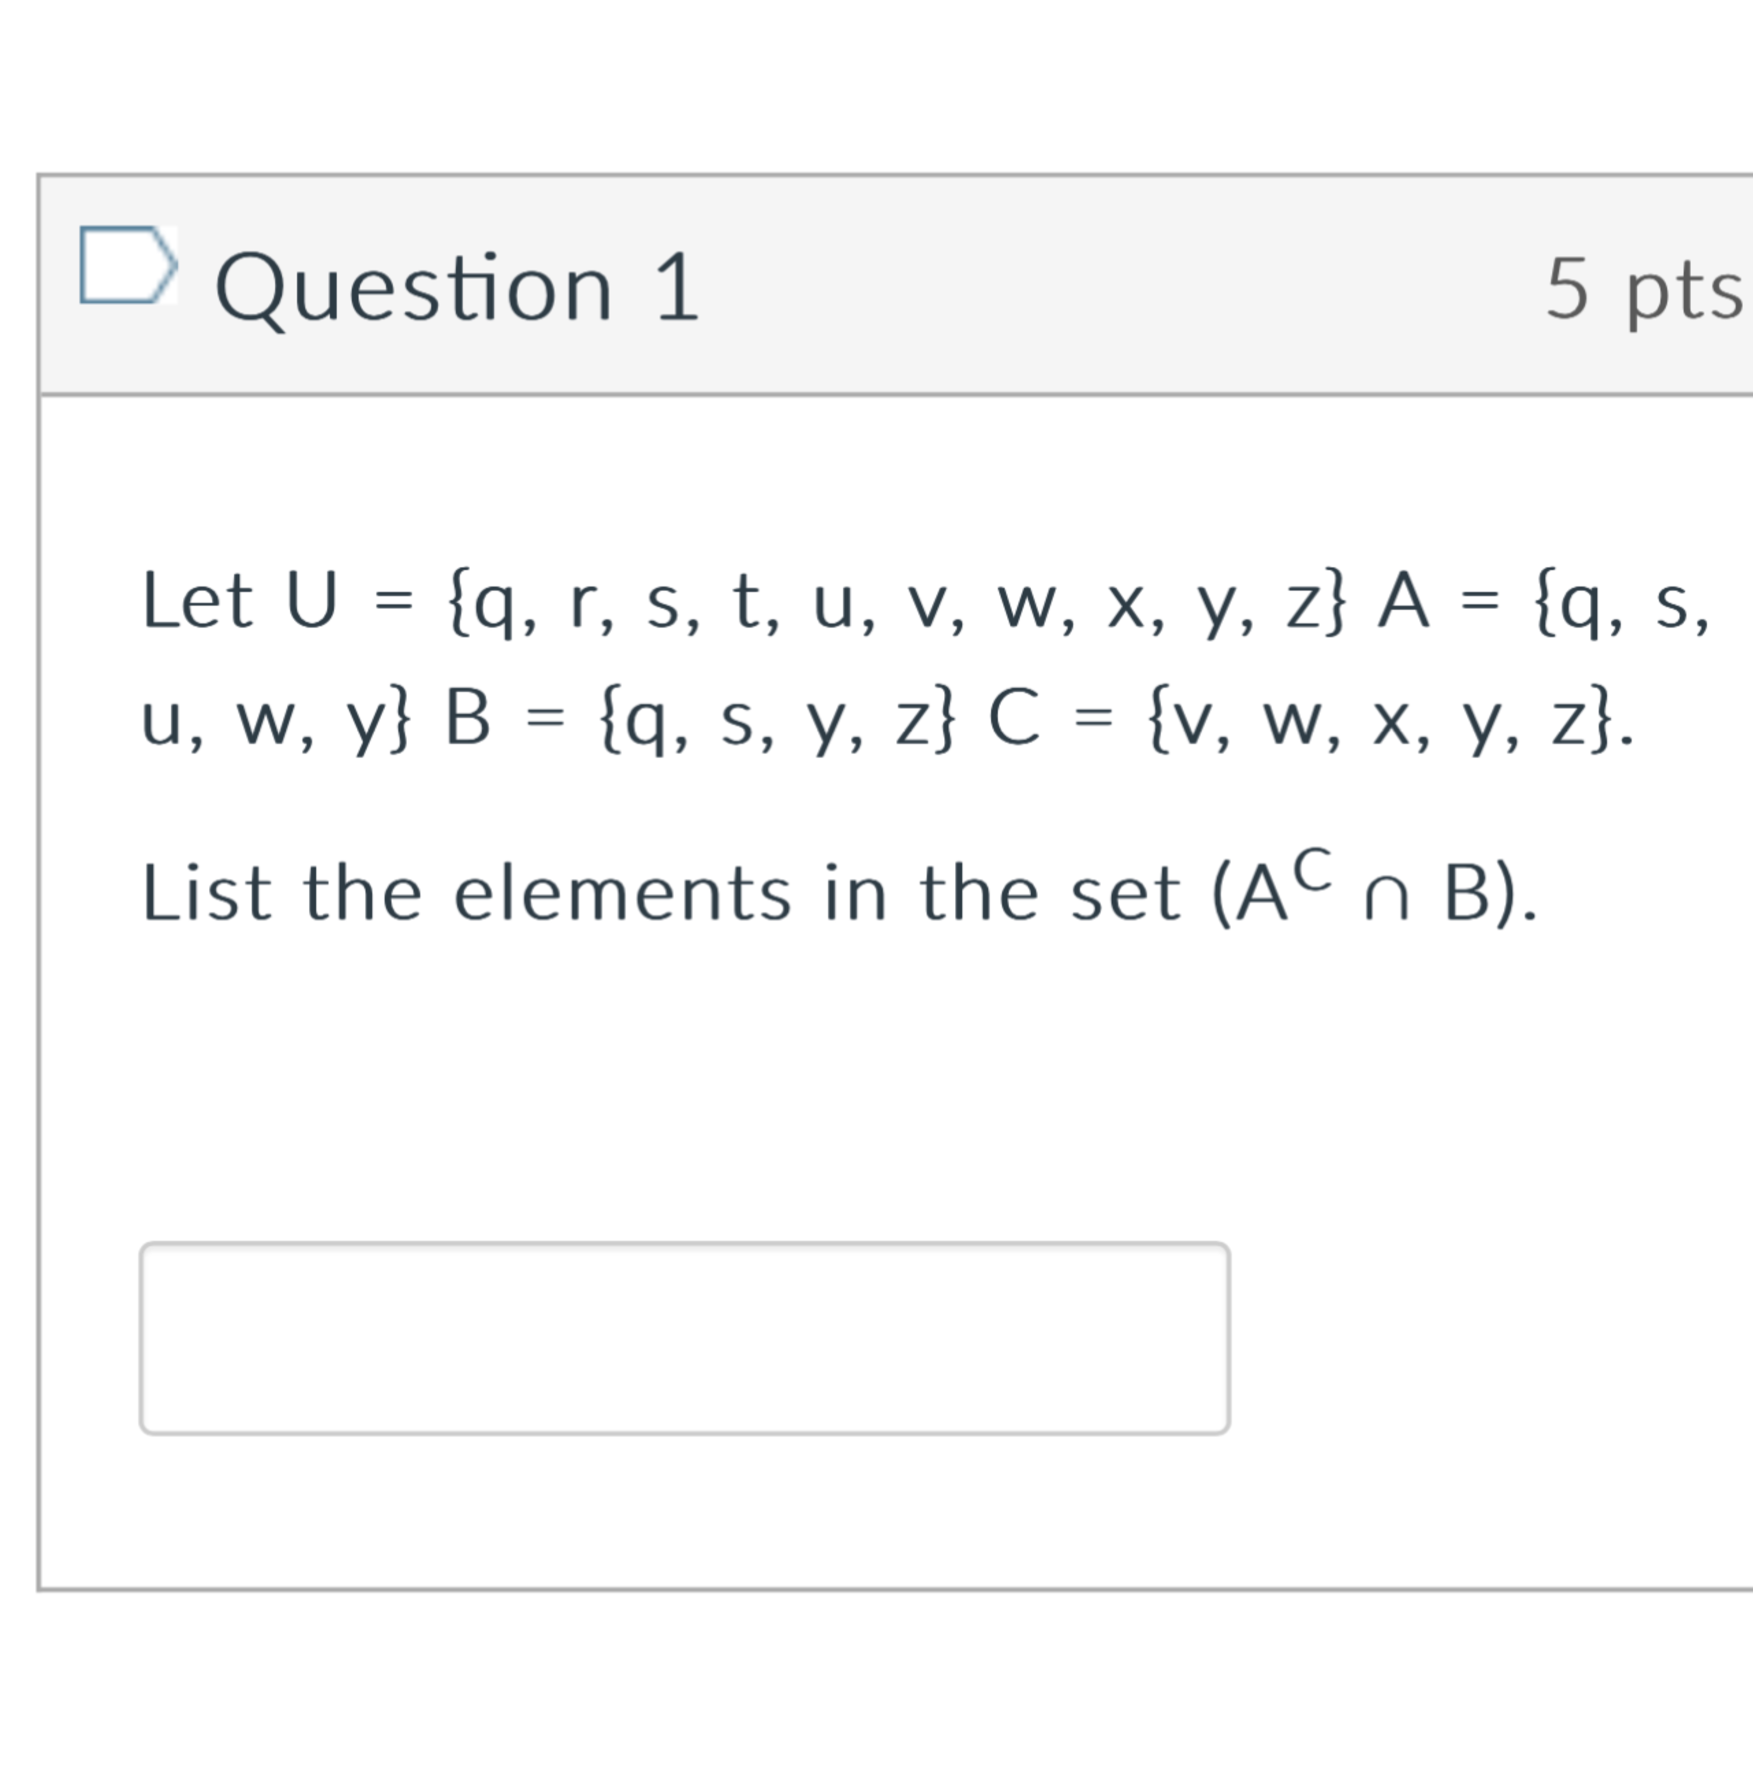Viewport: 1753px width, 1774px height.
Task: Click the empty answer text box
Action: click(684, 1338)
